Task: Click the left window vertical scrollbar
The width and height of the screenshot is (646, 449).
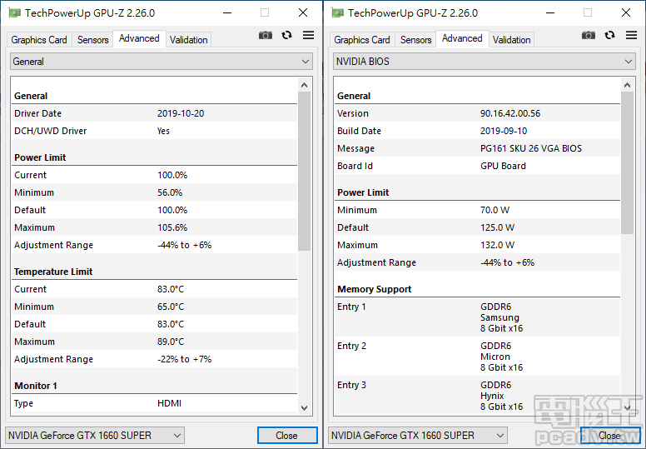Action: 305,167
